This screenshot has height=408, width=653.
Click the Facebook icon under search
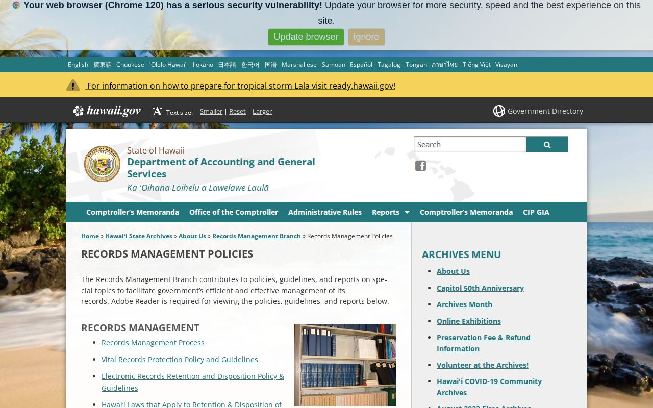click(420, 166)
